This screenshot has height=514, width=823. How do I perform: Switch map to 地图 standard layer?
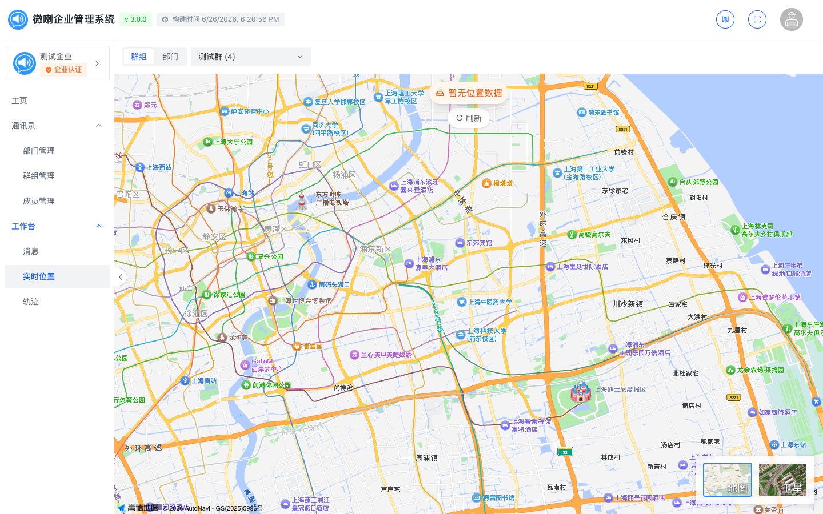tap(728, 480)
